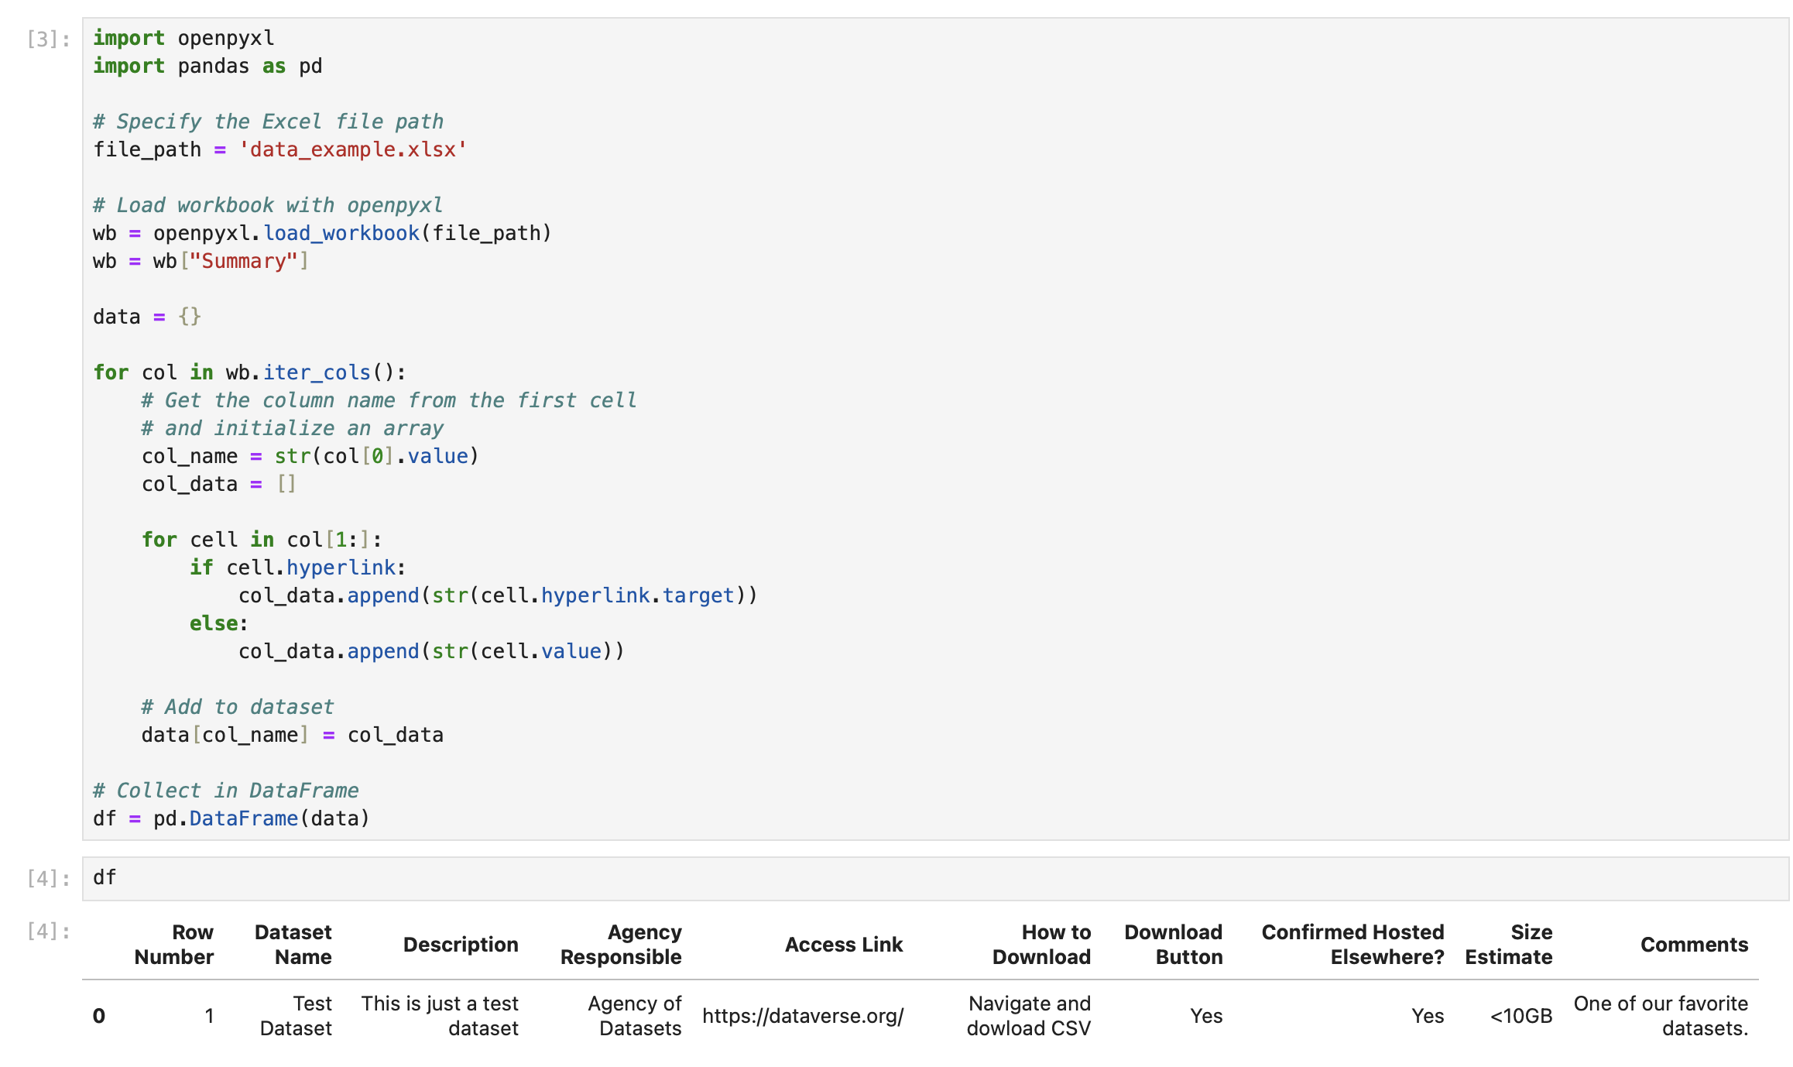
Task: Click the https://dataverse.org/ link text
Action: tap(803, 1016)
